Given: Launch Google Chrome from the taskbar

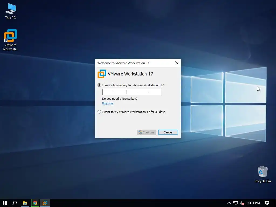Looking at the screenshot, I should pos(35,203).
